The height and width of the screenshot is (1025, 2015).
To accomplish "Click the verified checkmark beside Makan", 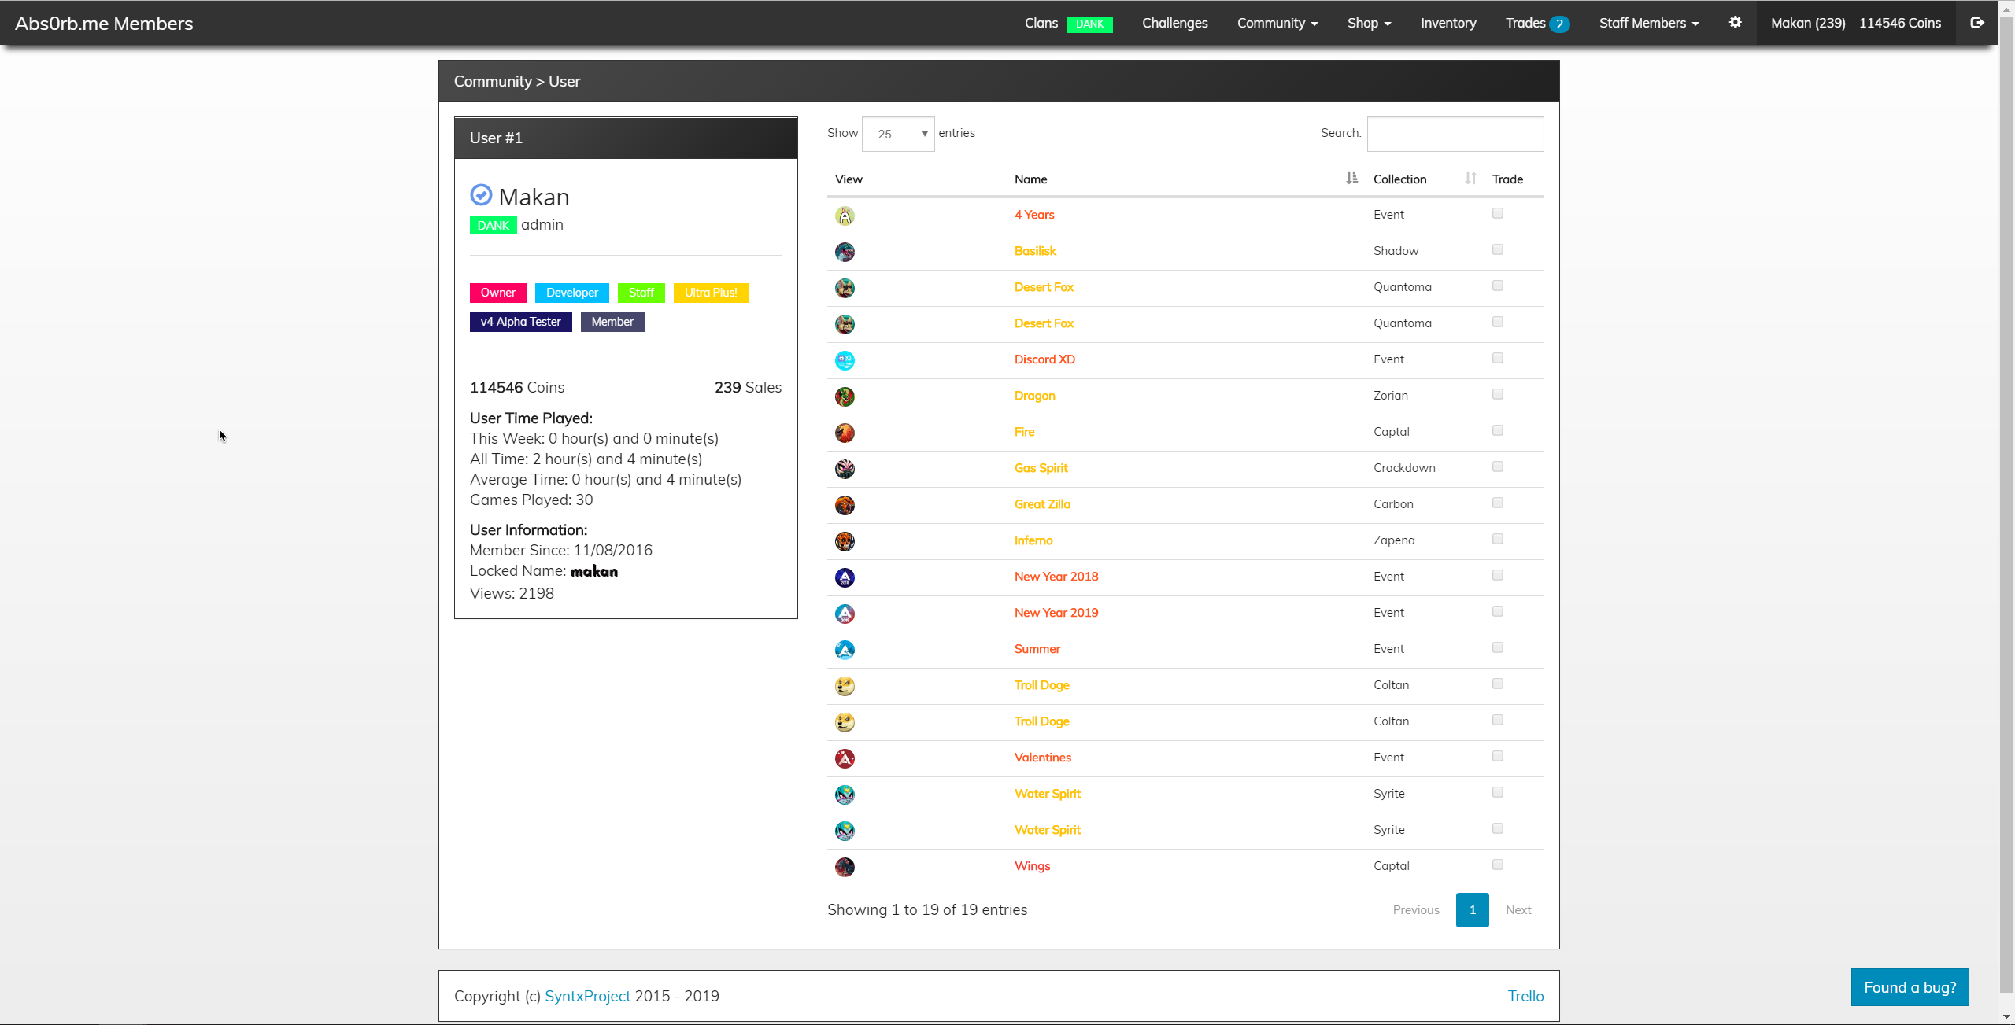I will pyautogui.click(x=481, y=194).
